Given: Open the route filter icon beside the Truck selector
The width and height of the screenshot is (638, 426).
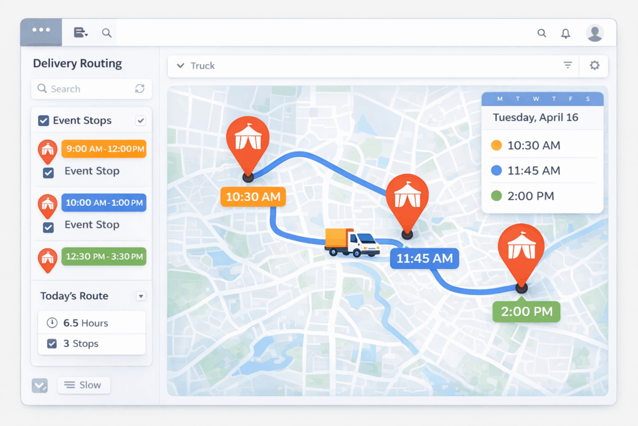Looking at the screenshot, I should pos(568,65).
